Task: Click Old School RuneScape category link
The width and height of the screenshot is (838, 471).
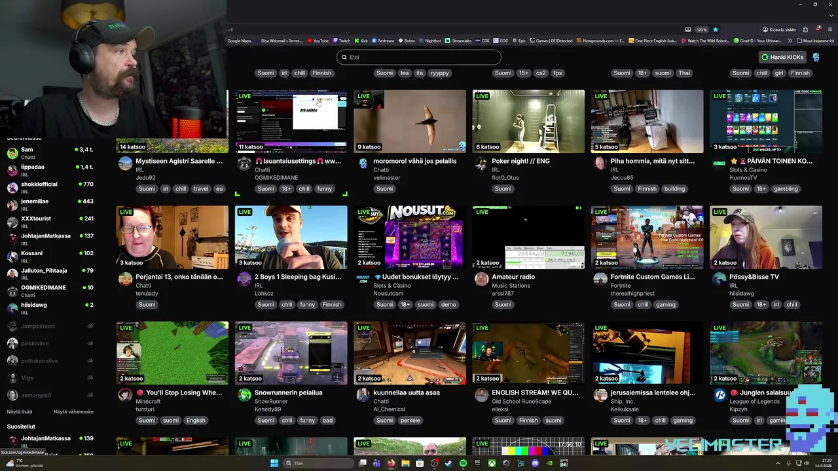Action: click(x=522, y=401)
